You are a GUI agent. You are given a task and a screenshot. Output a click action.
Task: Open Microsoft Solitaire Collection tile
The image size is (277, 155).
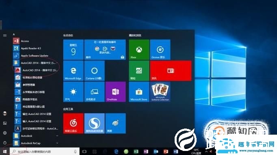160,92
